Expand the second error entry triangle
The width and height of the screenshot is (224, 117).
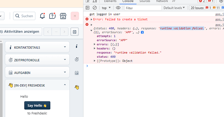point(92,25)
